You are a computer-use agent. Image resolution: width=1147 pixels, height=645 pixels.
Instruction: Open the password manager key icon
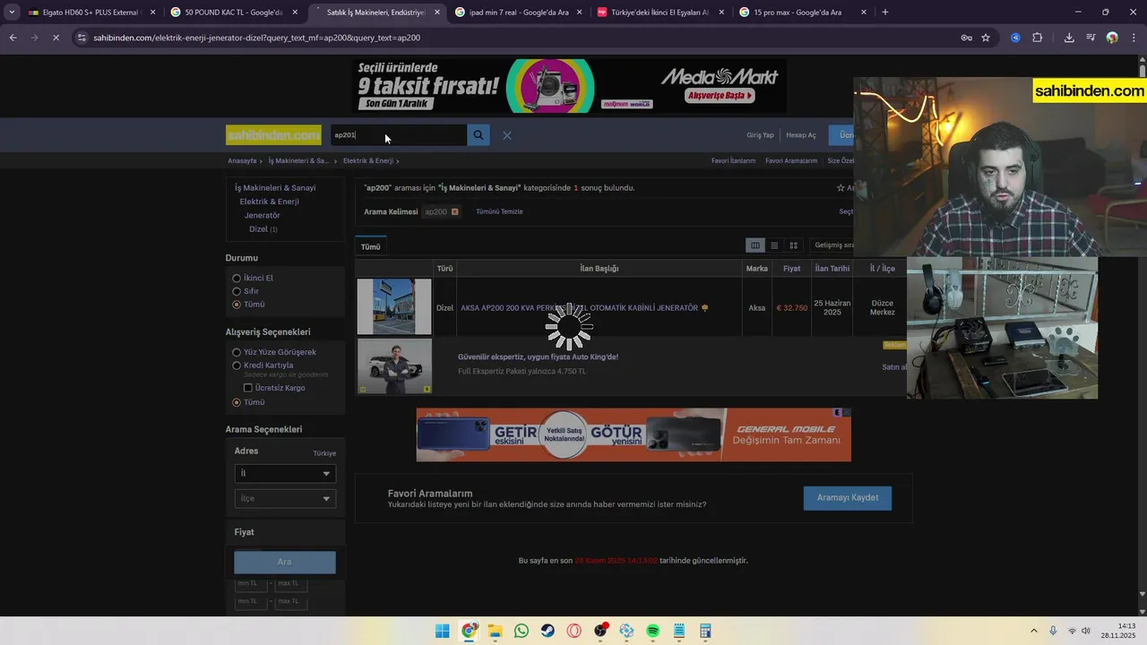pyautogui.click(x=966, y=38)
